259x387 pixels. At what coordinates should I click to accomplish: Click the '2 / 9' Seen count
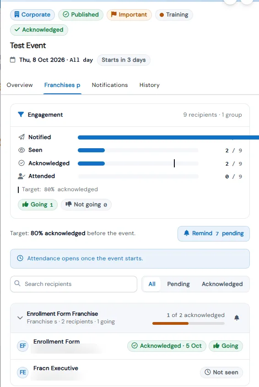pyautogui.click(x=233, y=150)
